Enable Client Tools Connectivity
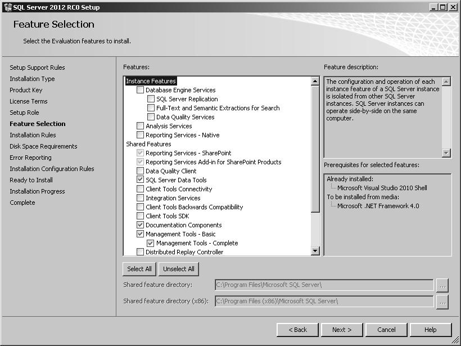This screenshot has height=346, width=461. click(x=140, y=189)
